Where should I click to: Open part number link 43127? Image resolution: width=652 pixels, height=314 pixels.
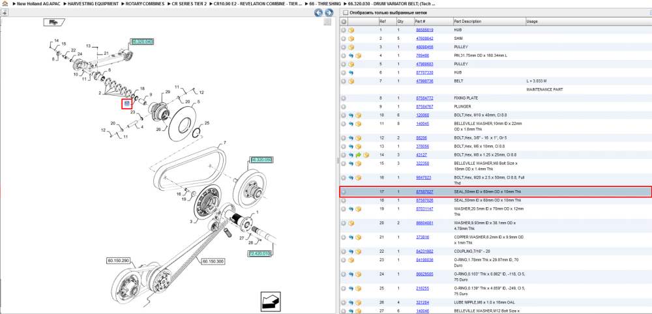click(421, 155)
